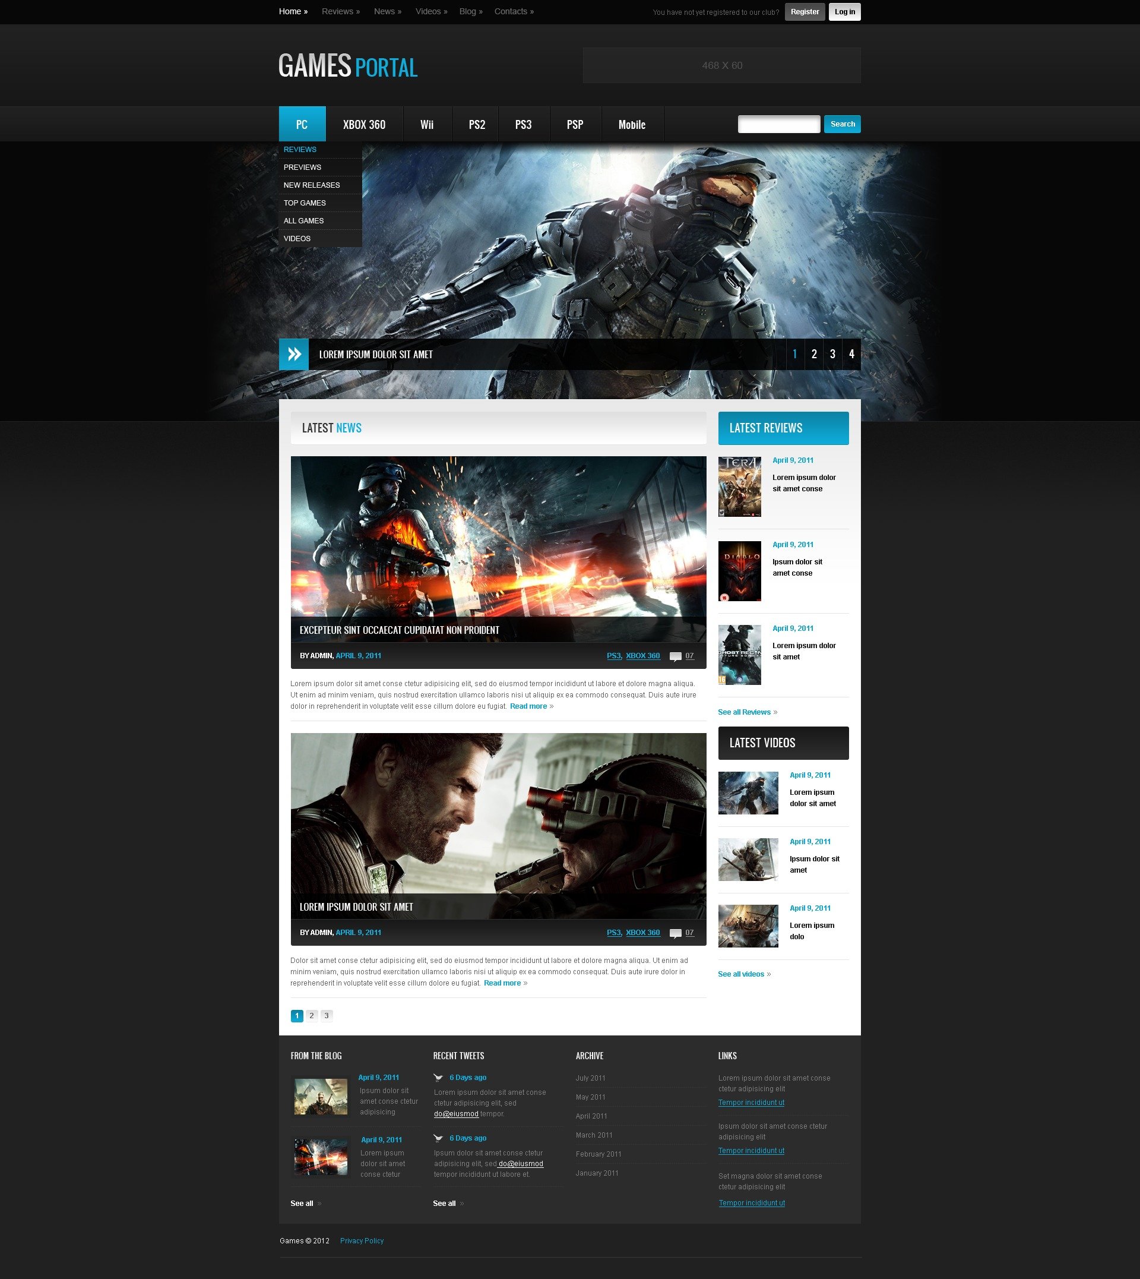Click the 468 X 60 banner placeholder
This screenshot has width=1140, height=1279.
click(x=721, y=65)
